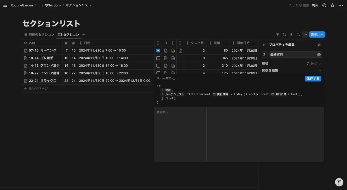Select the セクション table view tab
The image size is (347, 190).
tap(69, 34)
